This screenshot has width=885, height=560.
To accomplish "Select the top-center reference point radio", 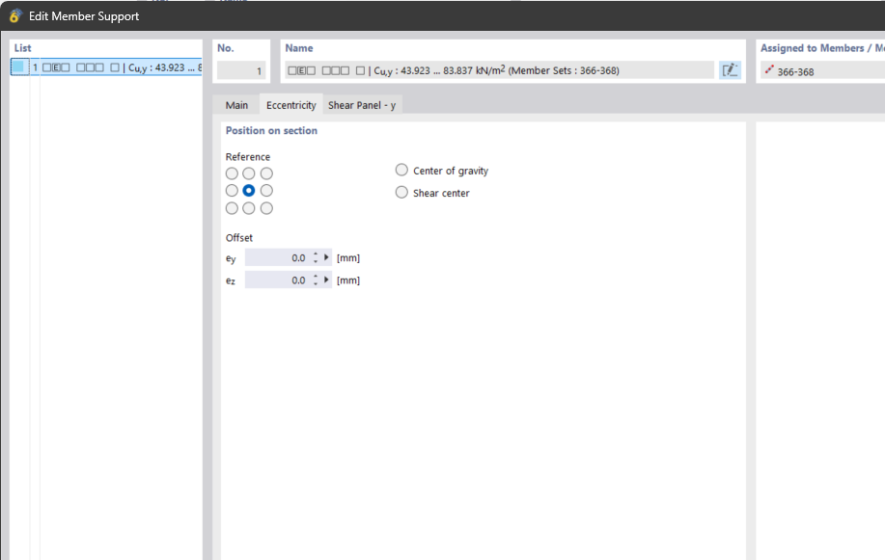I will 249,173.
